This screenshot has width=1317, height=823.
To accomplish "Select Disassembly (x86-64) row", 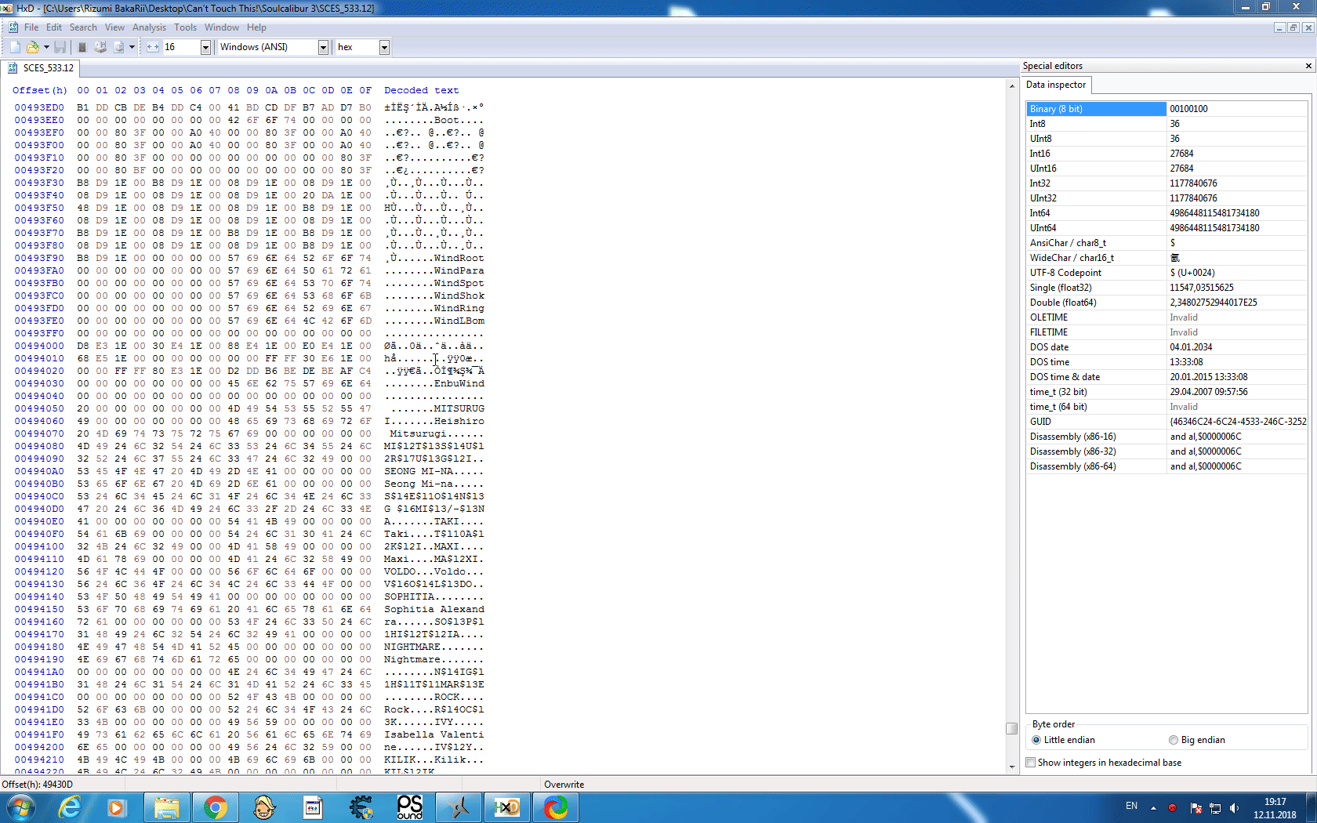I will pyautogui.click(x=1166, y=466).
